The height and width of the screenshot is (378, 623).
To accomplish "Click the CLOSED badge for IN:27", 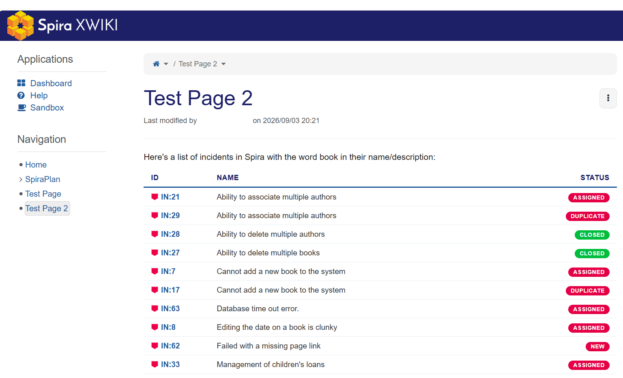I will (x=592, y=253).
